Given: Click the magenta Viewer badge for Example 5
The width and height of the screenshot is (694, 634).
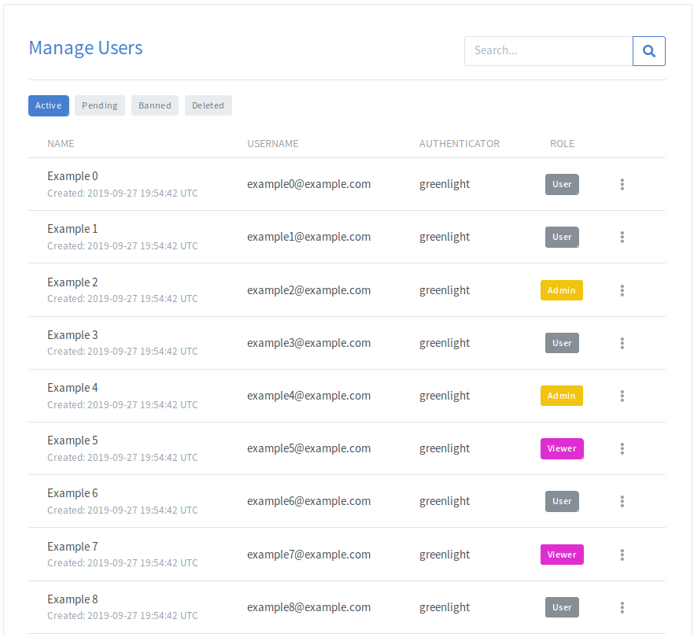Looking at the screenshot, I should pyautogui.click(x=562, y=448).
